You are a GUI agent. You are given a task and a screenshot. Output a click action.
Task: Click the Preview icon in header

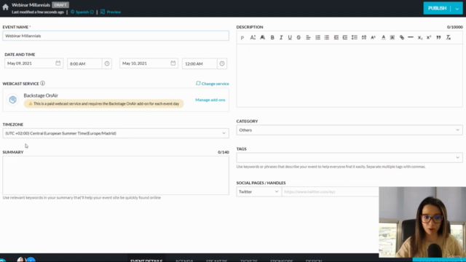103,12
